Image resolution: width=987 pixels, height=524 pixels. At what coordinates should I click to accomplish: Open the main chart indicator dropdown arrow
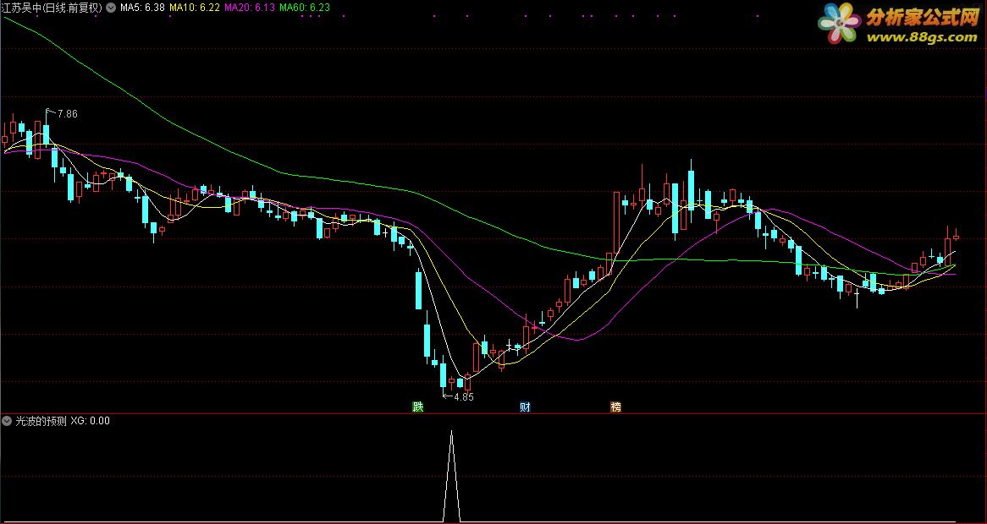tap(111, 8)
